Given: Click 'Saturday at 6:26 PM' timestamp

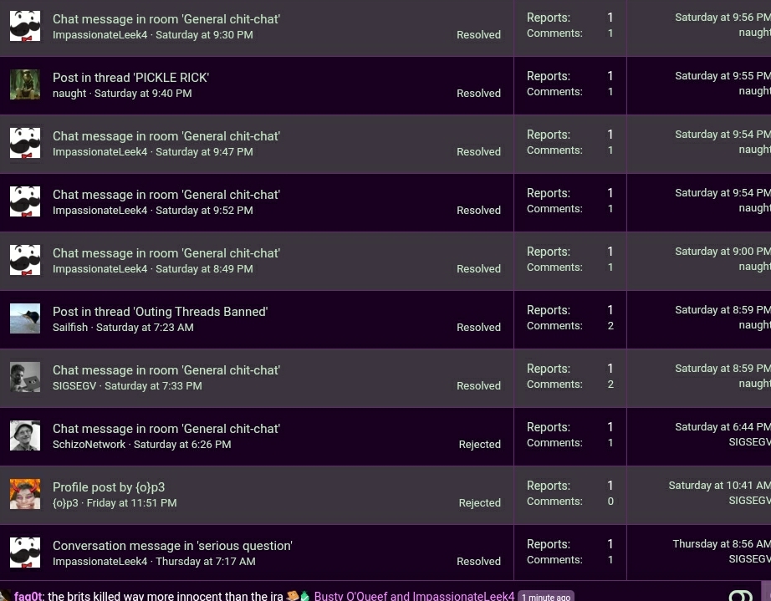Looking at the screenshot, I should pyautogui.click(x=182, y=444).
